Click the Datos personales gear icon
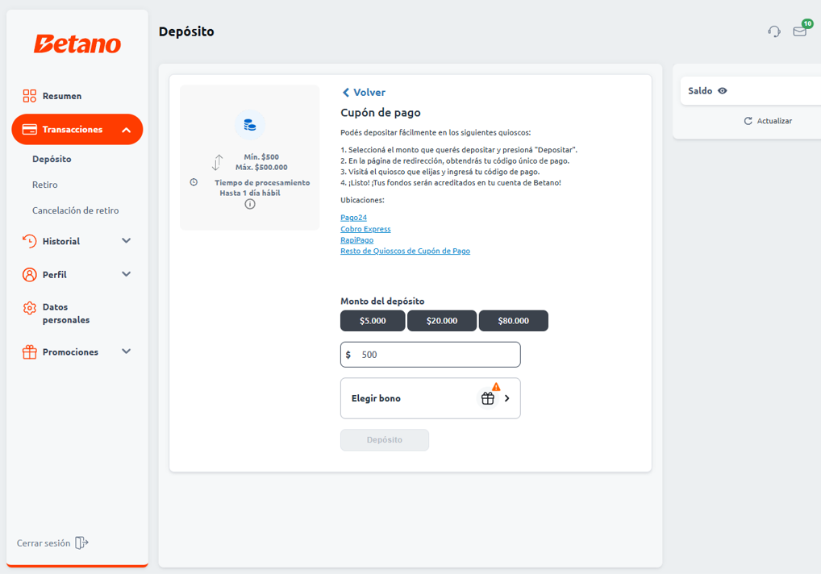 click(30, 308)
